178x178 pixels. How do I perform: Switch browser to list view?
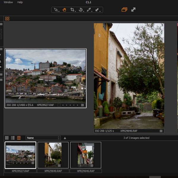pyautogui.click(x=13, y=138)
